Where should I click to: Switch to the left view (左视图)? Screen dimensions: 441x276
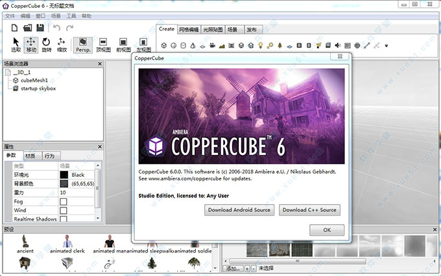click(143, 45)
